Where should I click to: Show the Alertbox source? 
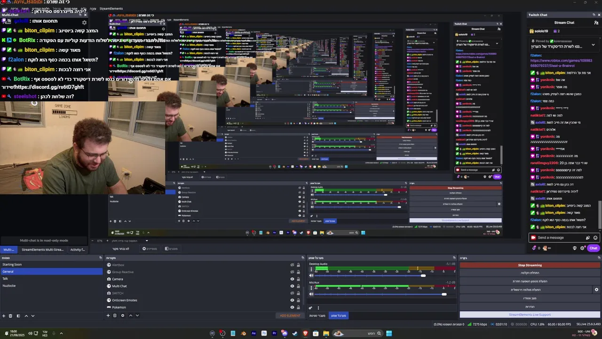(x=292, y=265)
